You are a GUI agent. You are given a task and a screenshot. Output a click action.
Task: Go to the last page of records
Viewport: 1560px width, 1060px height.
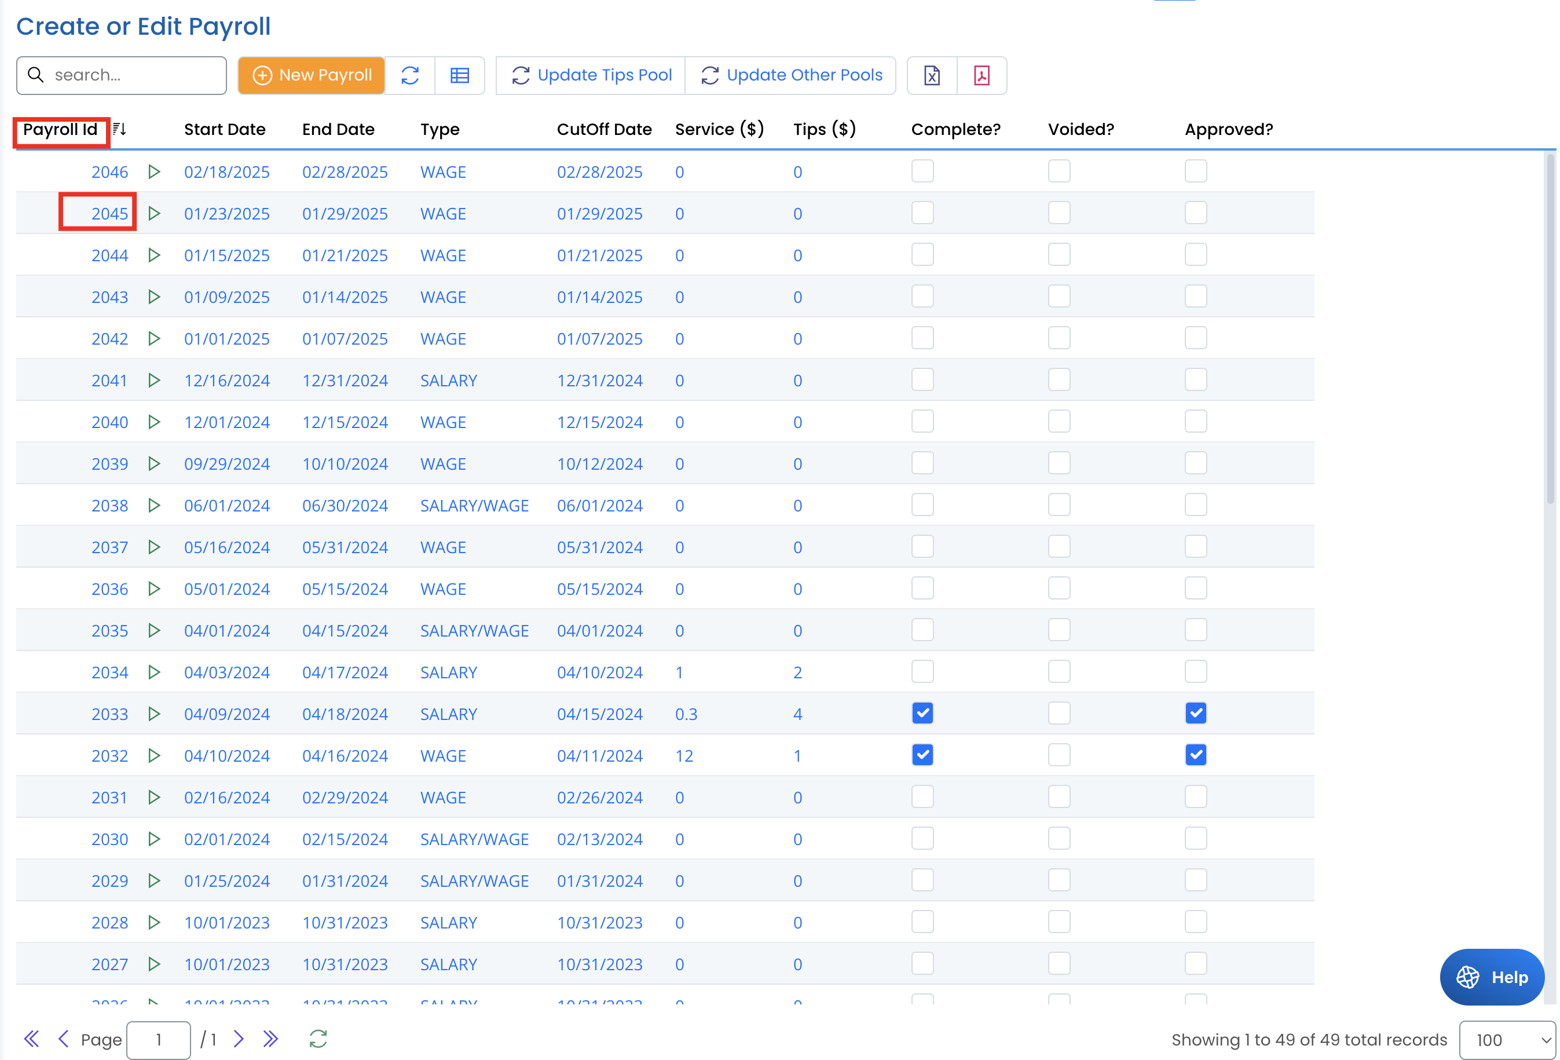270,1039
